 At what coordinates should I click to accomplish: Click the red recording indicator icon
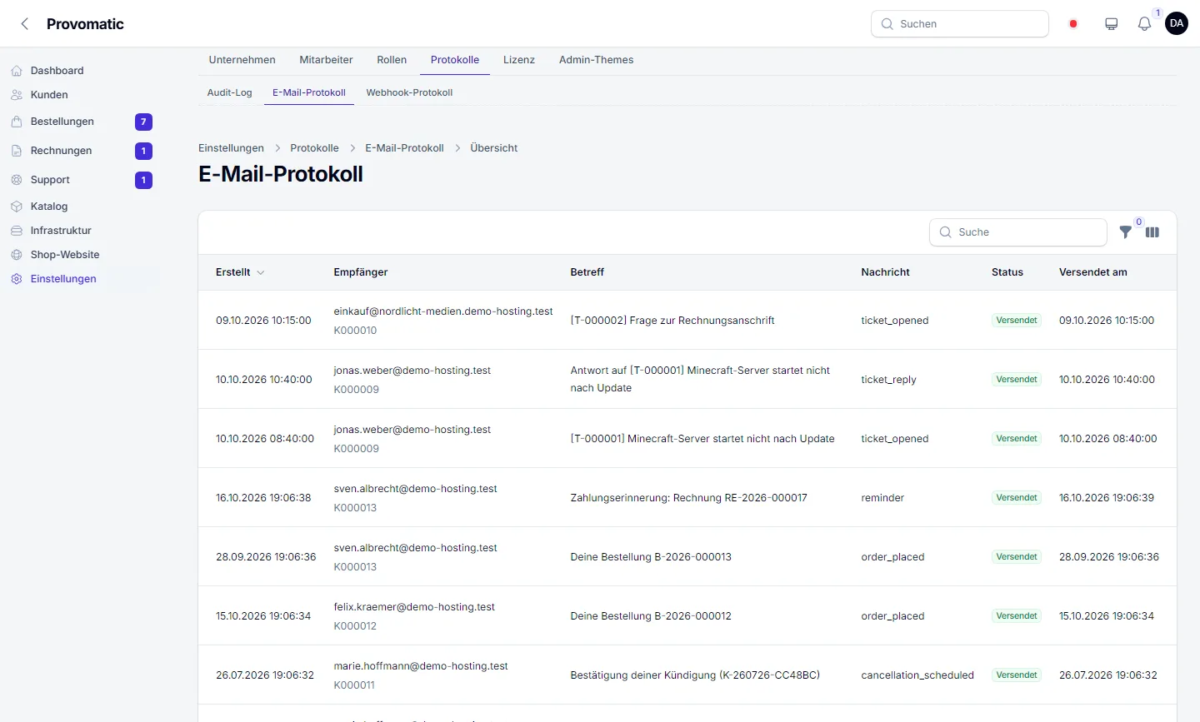1073,24
